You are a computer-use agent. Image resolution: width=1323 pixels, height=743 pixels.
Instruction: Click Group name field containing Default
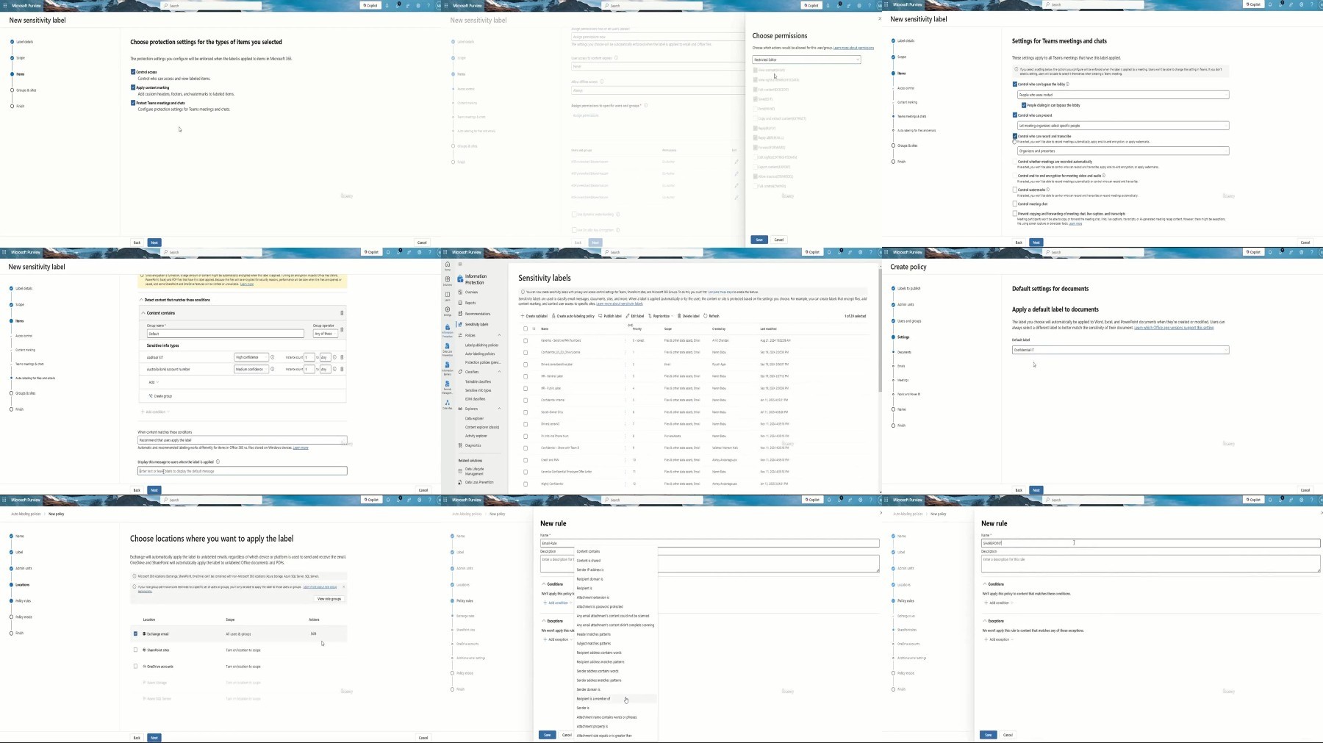(x=225, y=334)
